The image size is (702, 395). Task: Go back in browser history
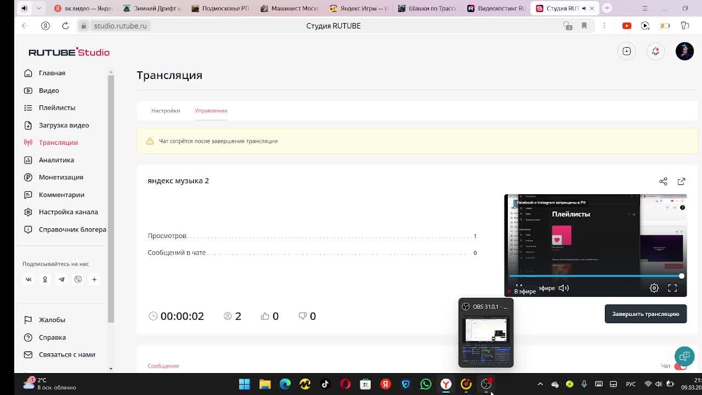click(25, 26)
